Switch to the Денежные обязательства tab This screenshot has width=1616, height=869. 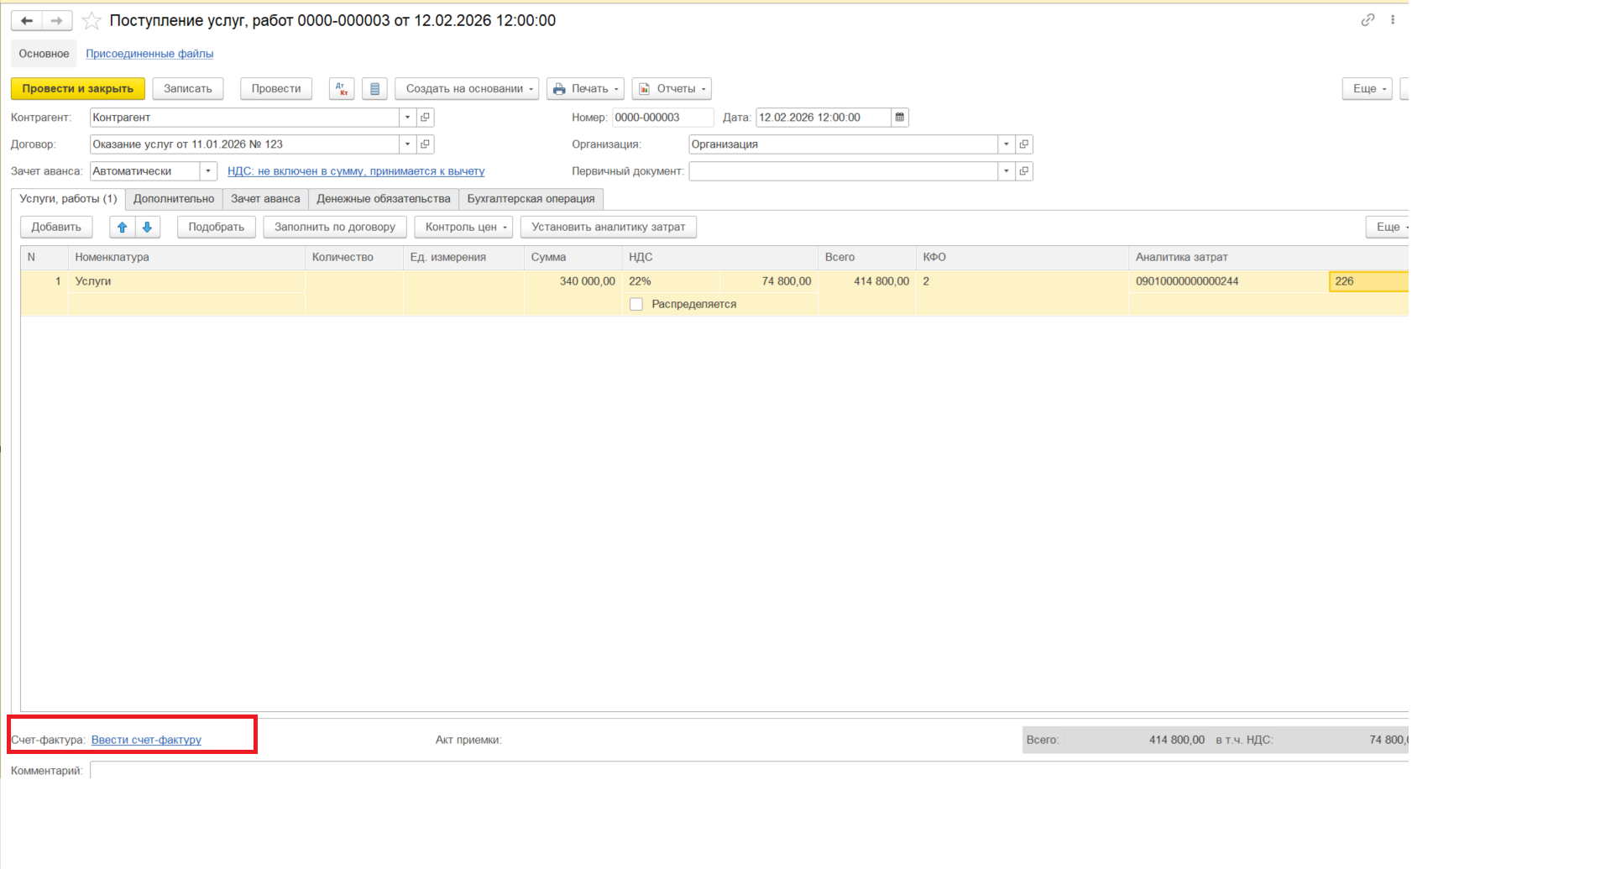point(384,199)
